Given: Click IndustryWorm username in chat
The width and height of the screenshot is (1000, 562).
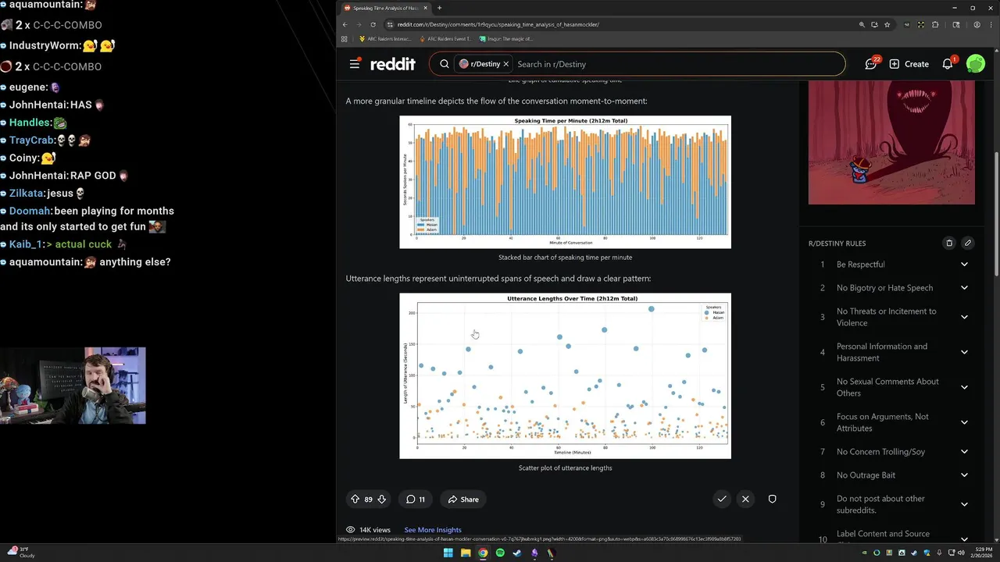Looking at the screenshot, I should pos(44,46).
